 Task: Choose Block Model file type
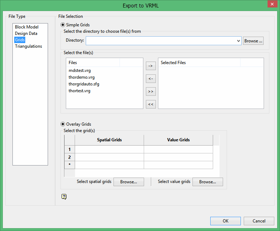point(27,27)
